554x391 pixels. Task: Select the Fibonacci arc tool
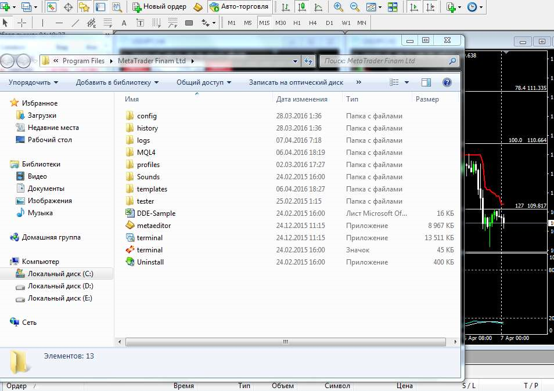(173, 23)
